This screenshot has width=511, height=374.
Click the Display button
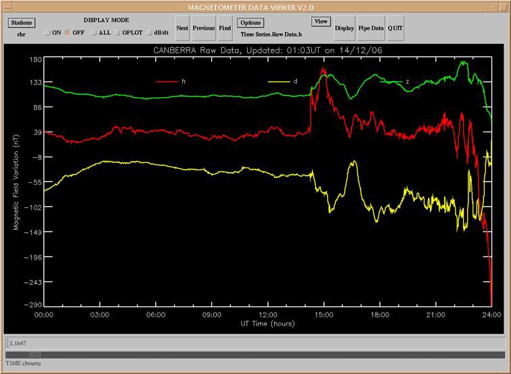point(344,28)
